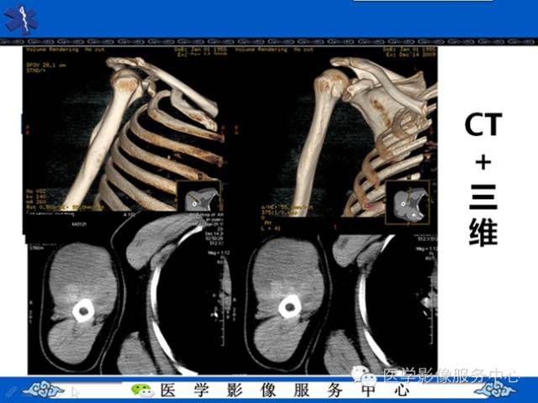
Task: Click the 'CT' heading text
Action: click(483, 125)
